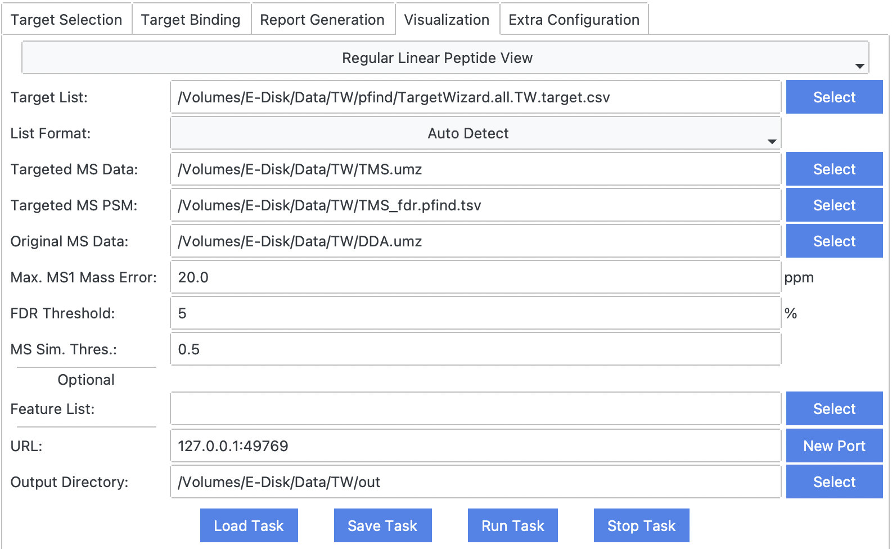Image resolution: width=892 pixels, height=549 pixels.
Task: Choose Original MS Data file with Select
Action: (x=834, y=241)
